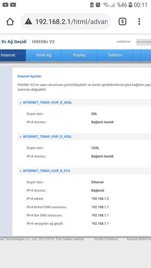Select the varsayılan ağ geçidi value 192.168.1.1
The height and width of the screenshot is (268, 151).
(x=100, y=223)
